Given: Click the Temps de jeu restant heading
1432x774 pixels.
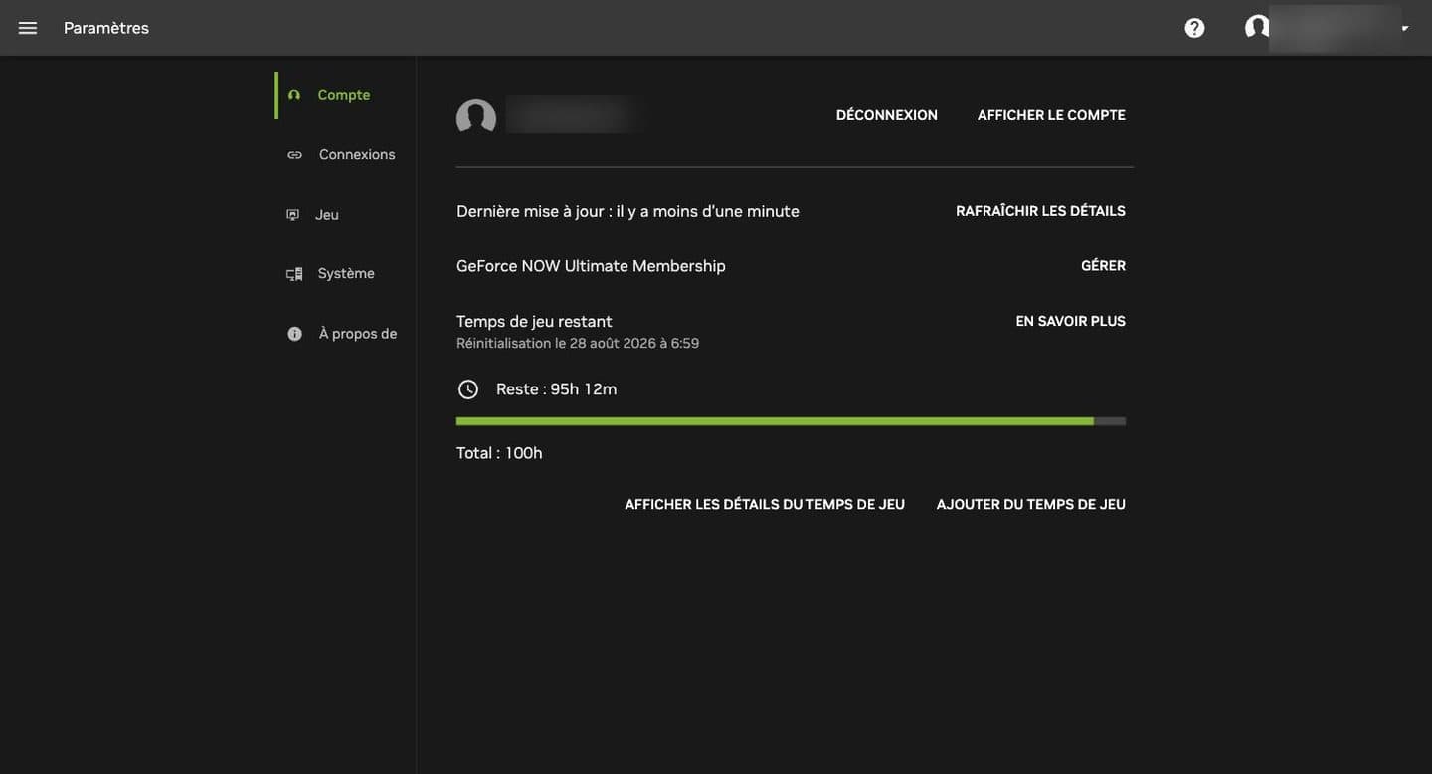Looking at the screenshot, I should 534,322.
